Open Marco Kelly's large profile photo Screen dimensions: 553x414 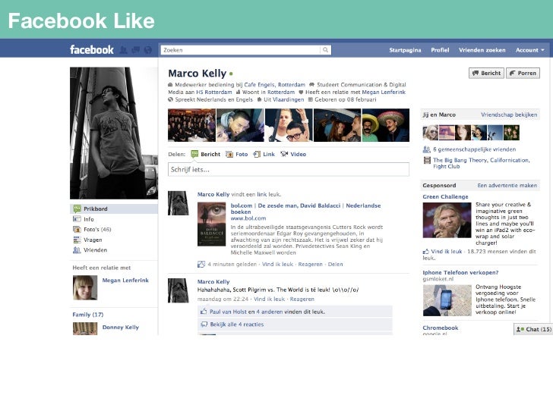pos(114,133)
